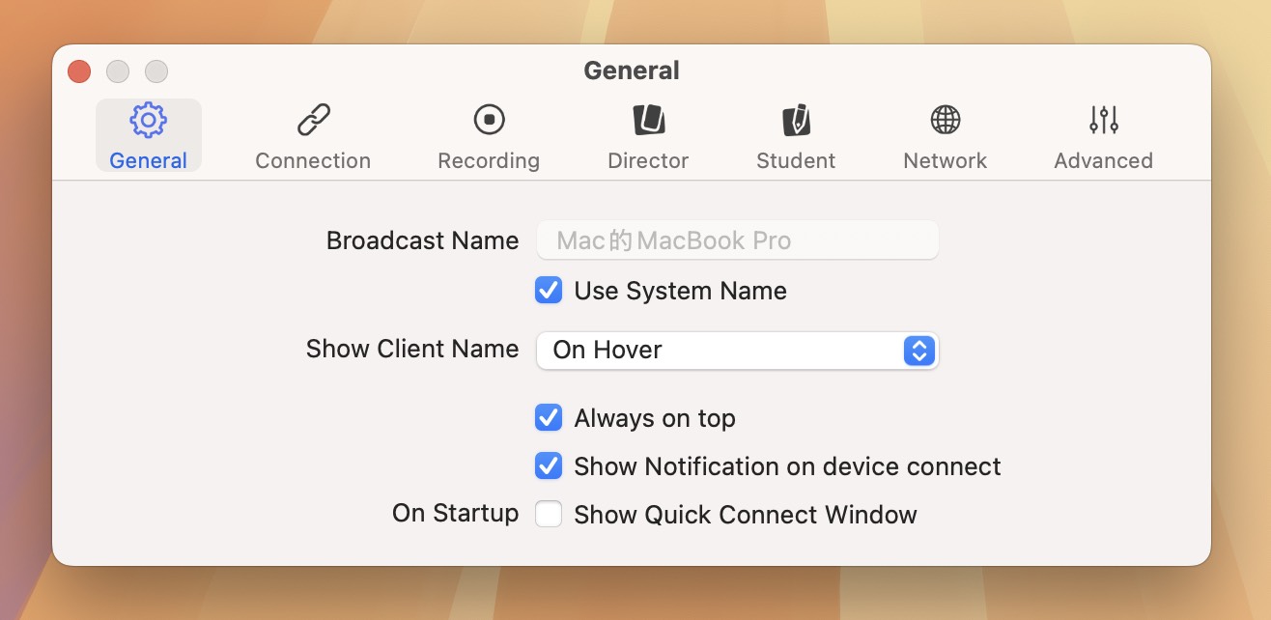Image resolution: width=1271 pixels, height=620 pixels.
Task: Toggle Show Notification on device connect
Action: (549, 466)
